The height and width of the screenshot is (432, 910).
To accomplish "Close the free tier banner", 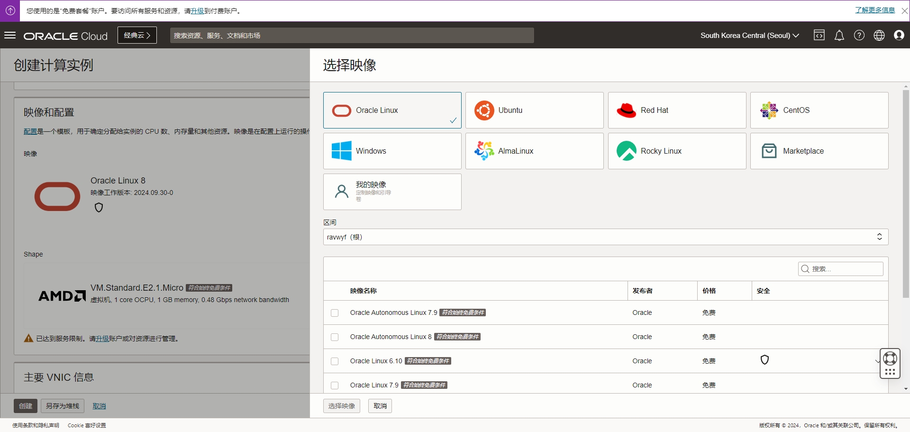I will [904, 11].
